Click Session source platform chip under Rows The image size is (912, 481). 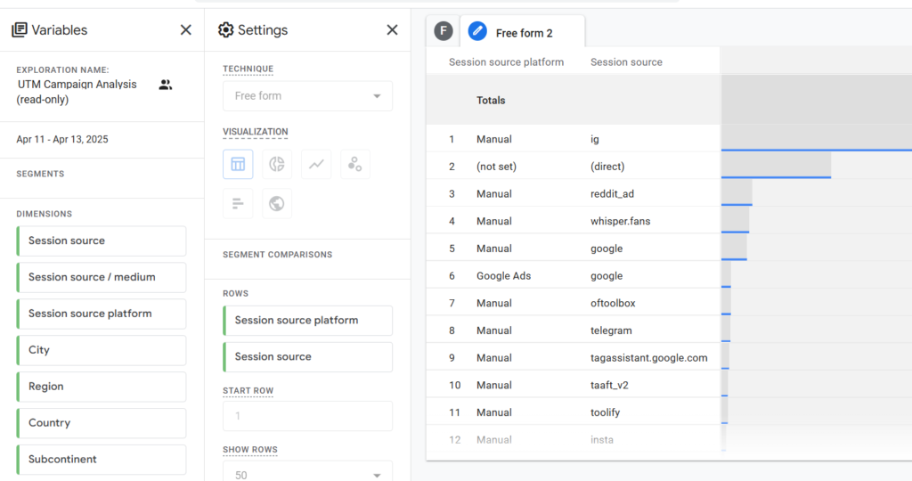pyautogui.click(x=307, y=321)
